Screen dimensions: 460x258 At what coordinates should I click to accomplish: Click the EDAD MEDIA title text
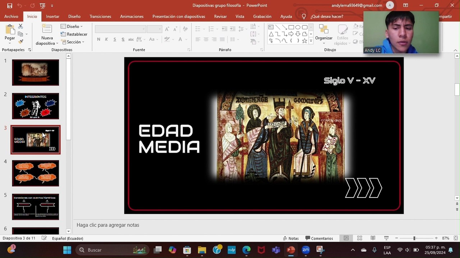pos(169,139)
